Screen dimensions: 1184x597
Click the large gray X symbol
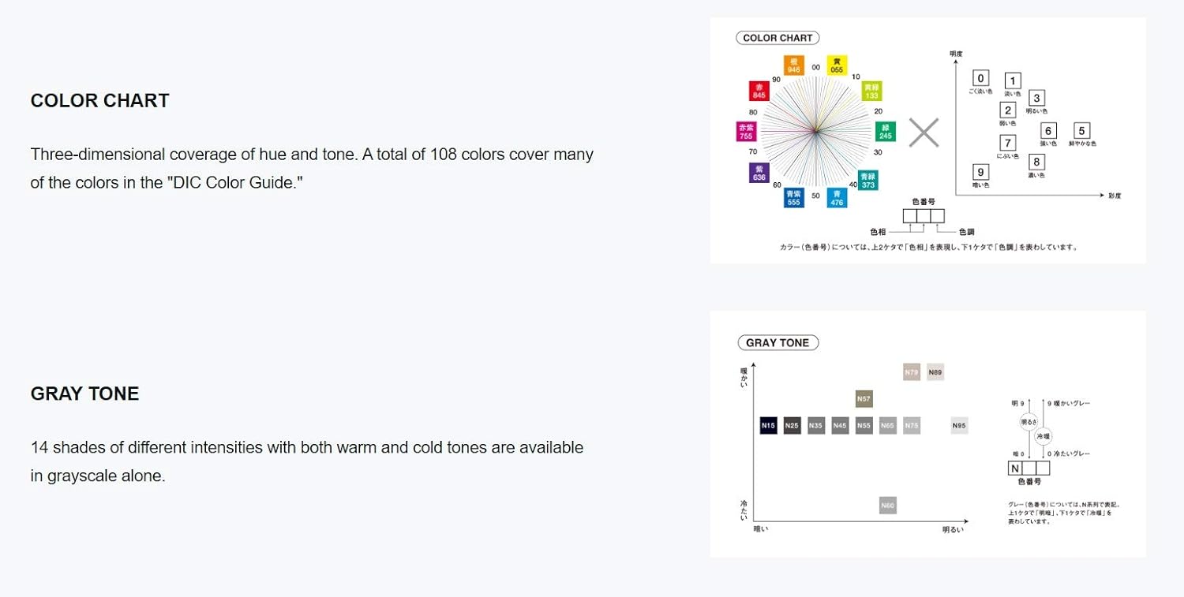coord(924,132)
